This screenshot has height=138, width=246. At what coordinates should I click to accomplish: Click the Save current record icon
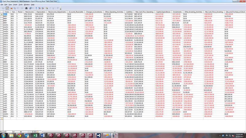(3, 8)
